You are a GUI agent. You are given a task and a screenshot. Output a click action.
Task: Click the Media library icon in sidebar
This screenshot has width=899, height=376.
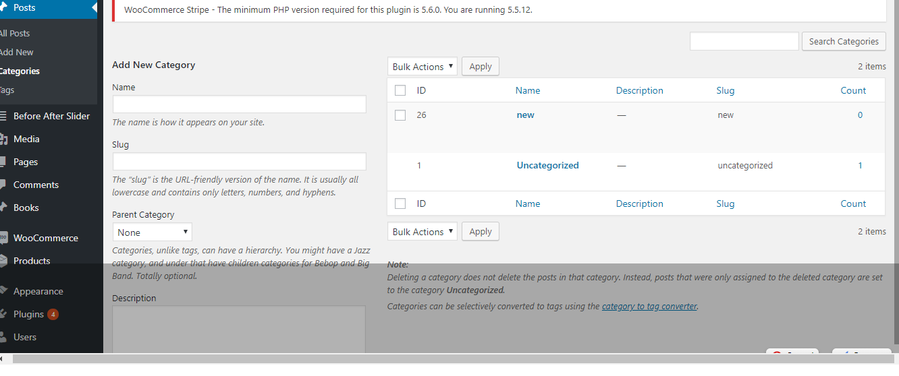click(x=3, y=139)
